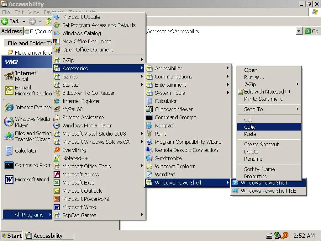Image resolution: width=321 pixels, height=241 pixels.
Task: Click Everything tray icon in taskbar
Action: 285,236
